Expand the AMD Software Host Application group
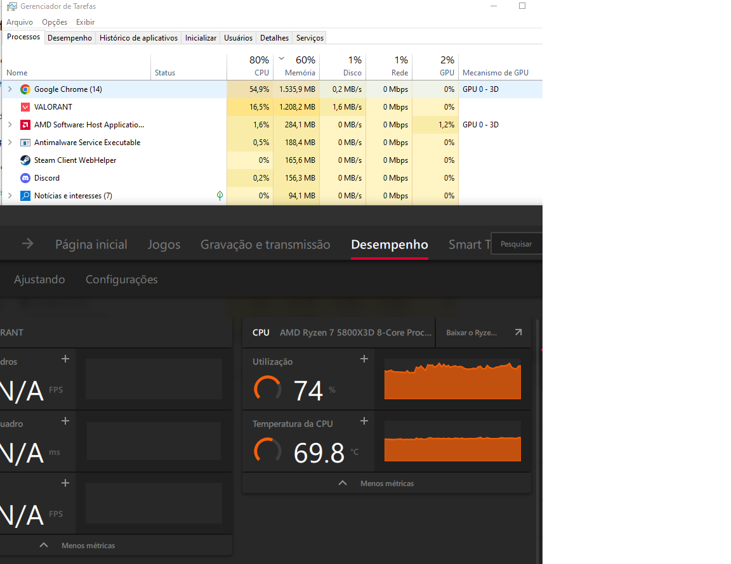731x564 pixels. coord(10,125)
